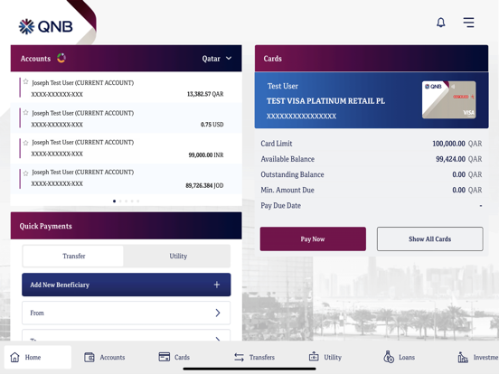Select the 89,726.384 JOD current account

[126, 178]
